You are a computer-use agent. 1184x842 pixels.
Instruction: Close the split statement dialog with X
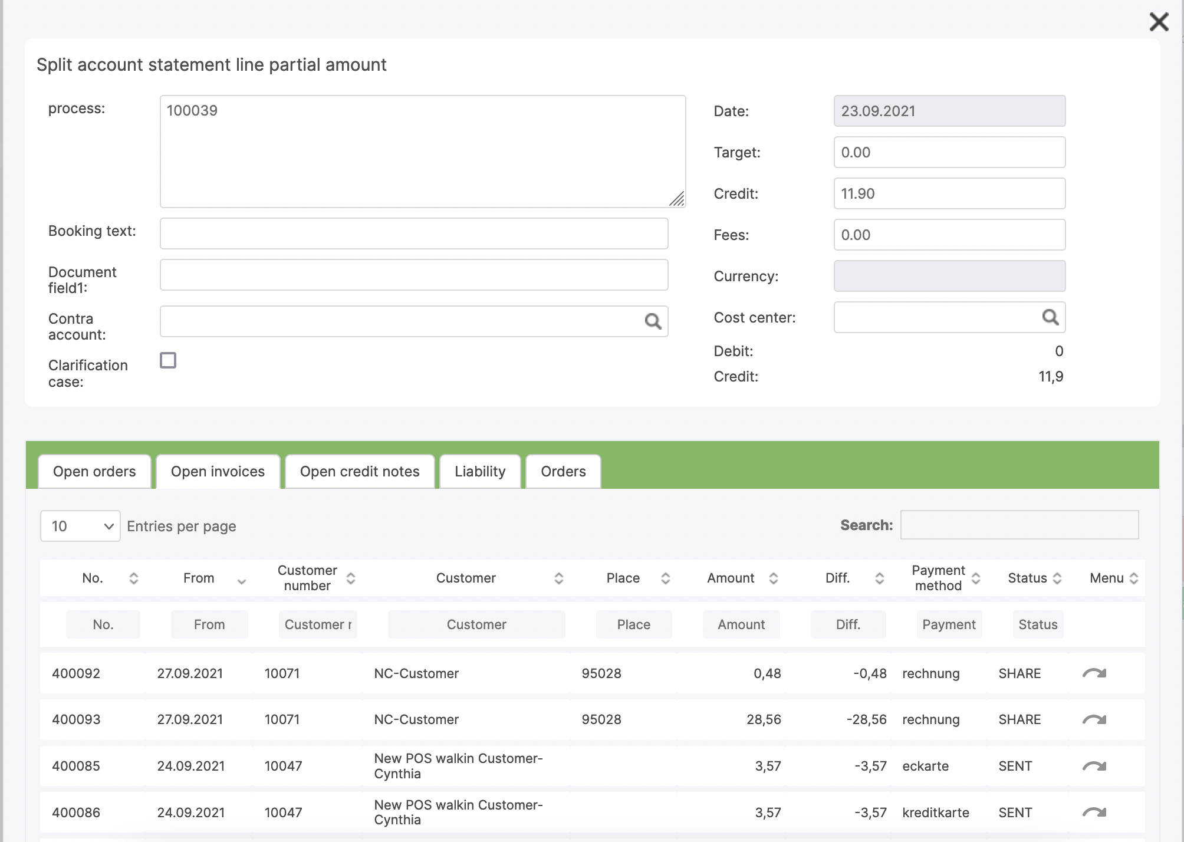coord(1159,22)
